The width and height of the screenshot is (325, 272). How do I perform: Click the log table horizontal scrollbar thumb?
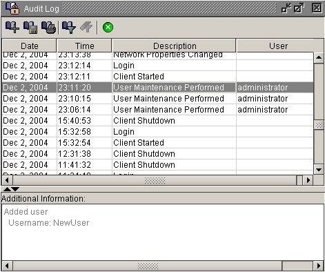[x=155, y=180]
